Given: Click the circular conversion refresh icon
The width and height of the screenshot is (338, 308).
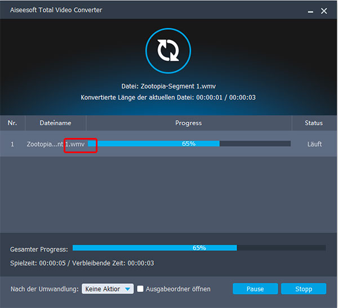Looking at the screenshot, I should pos(168,51).
